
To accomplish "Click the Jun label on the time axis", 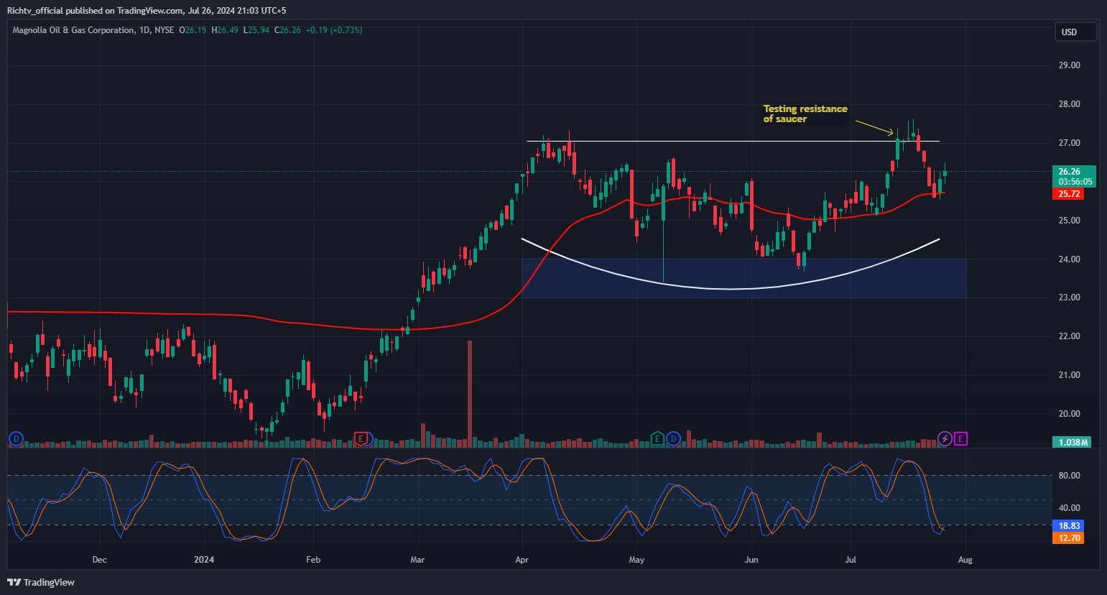I will tap(751, 560).
